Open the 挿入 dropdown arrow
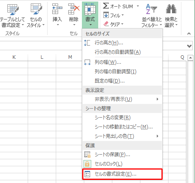The width and height of the screenshot is (195, 183). pyautogui.click(x=58, y=25)
